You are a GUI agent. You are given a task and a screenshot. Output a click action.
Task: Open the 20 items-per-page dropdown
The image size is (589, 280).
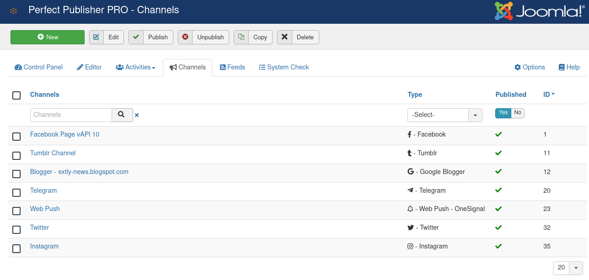pyautogui.click(x=568, y=268)
